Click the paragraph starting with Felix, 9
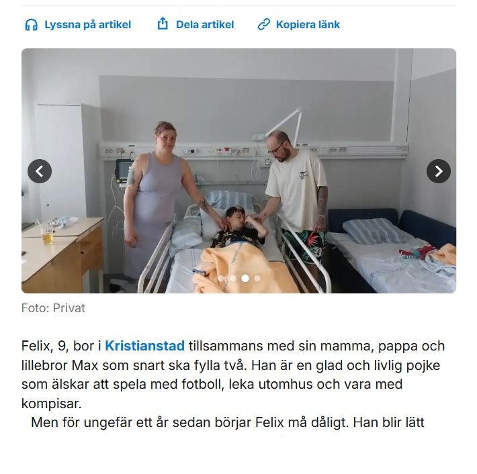 click(x=233, y=375)
